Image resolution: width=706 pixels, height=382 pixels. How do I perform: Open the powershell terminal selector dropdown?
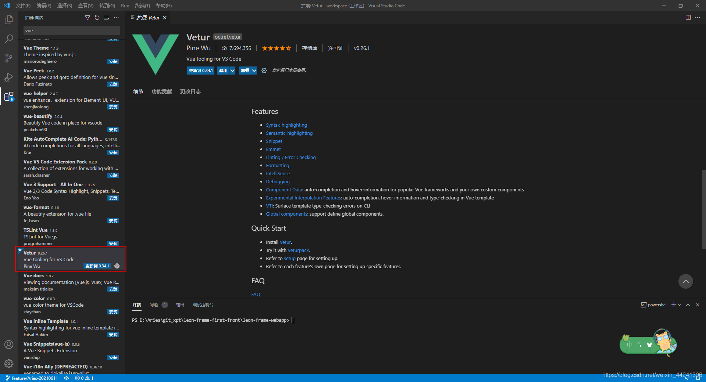[679, 304]
